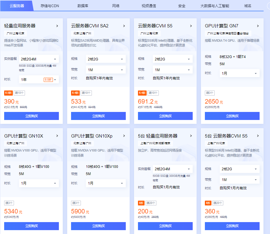
Task: Expand 时长 dropdown in GPU计算型 GN7 card
Action: coord(240,73)
